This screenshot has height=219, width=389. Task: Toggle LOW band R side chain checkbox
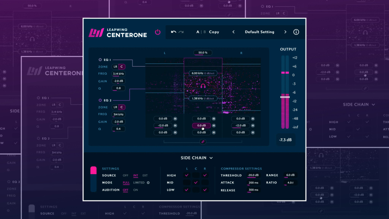click(x=205, y=190)
